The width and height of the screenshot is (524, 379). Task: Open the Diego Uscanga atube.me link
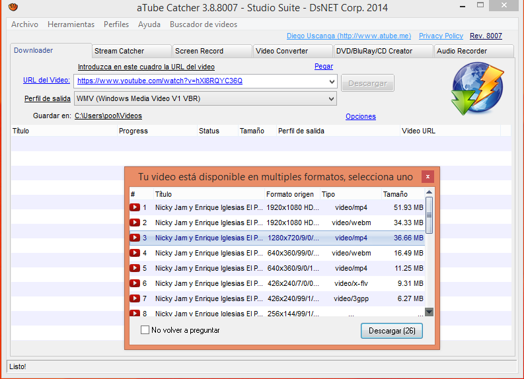tap(349, 36)
